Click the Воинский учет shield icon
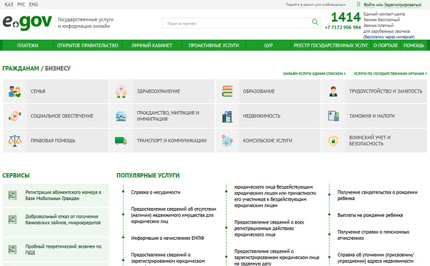430x266 pixels. (333, 141)
